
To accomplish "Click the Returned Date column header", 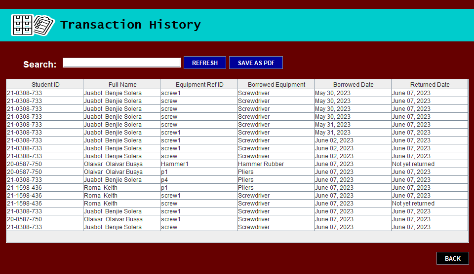I will [430, 85].
